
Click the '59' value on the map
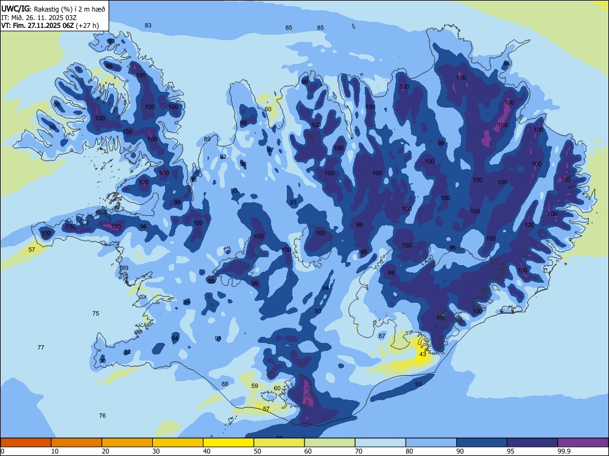255,385
